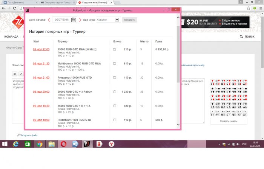
Task: Switch to the Смотреть сериал browser tab
Action: point(58,3)
